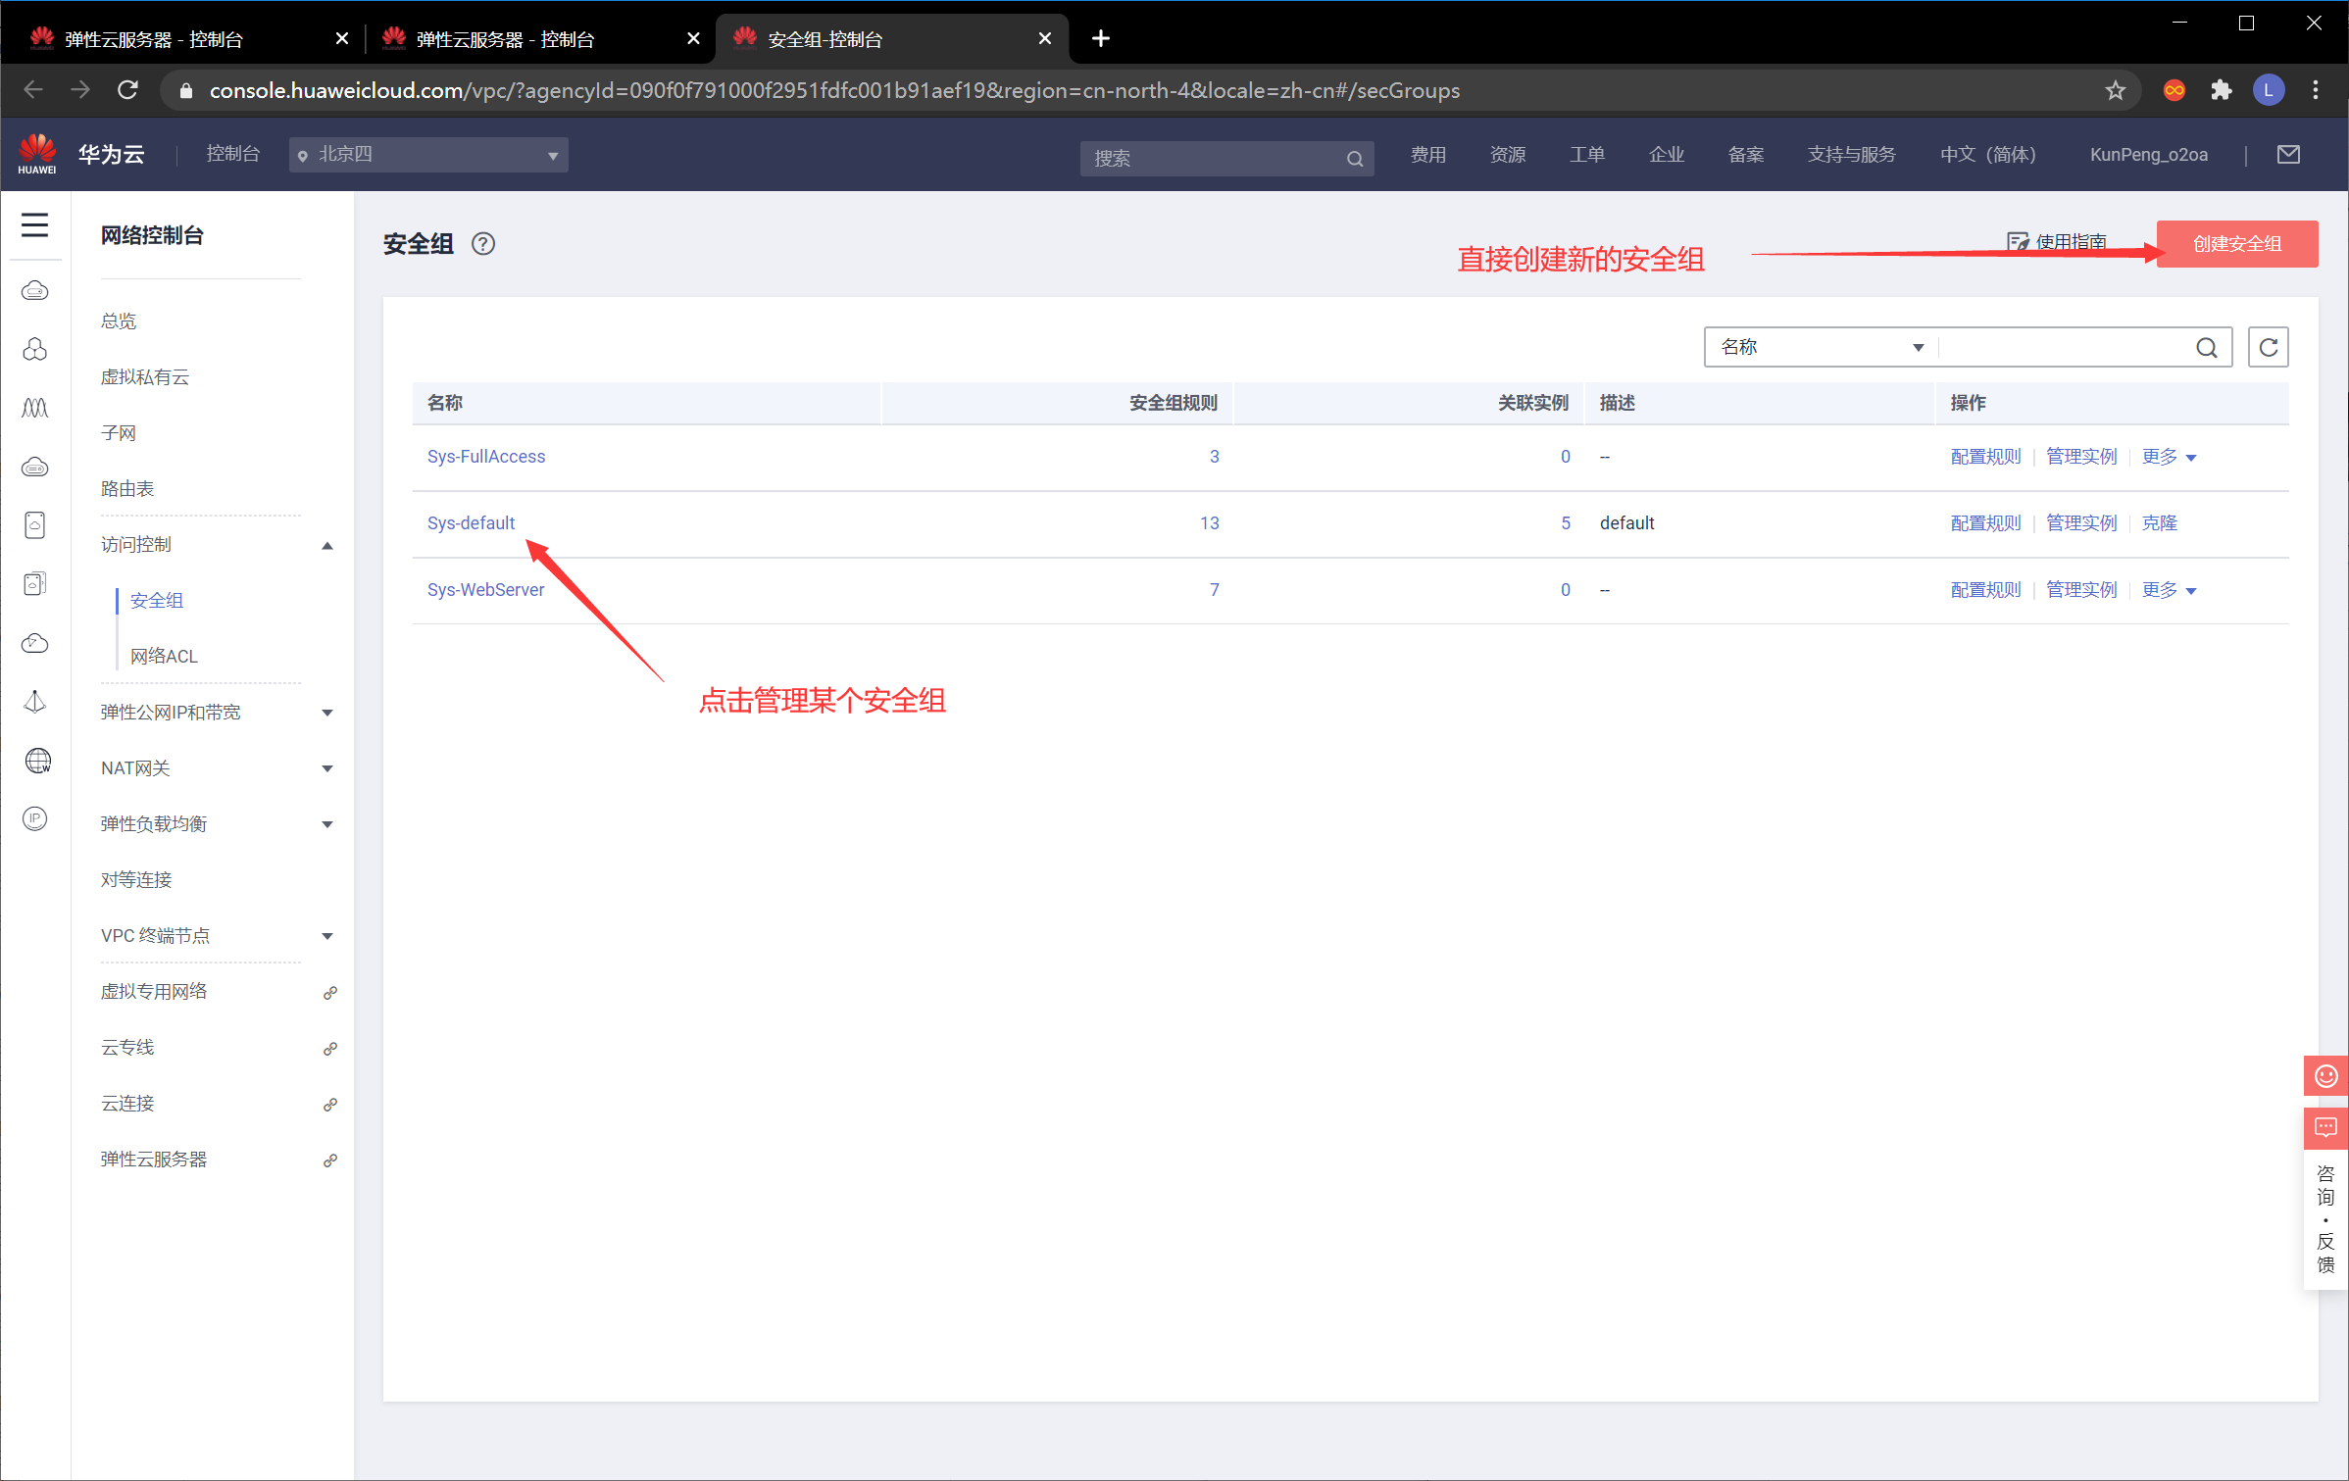
Task: Open external link icon beside 云专线
Action: coord(330,1049)
